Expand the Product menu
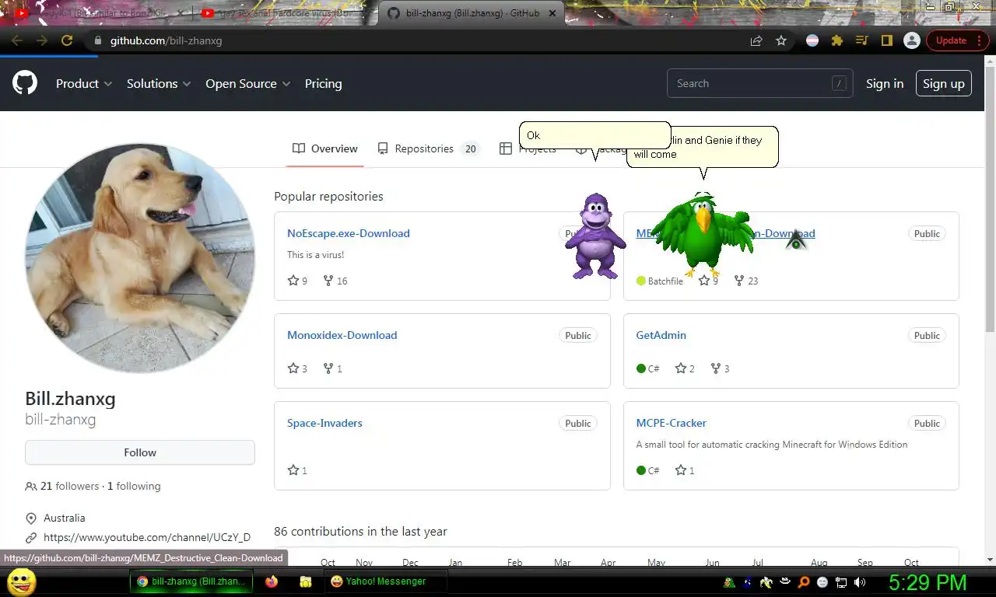 [84, 83]
